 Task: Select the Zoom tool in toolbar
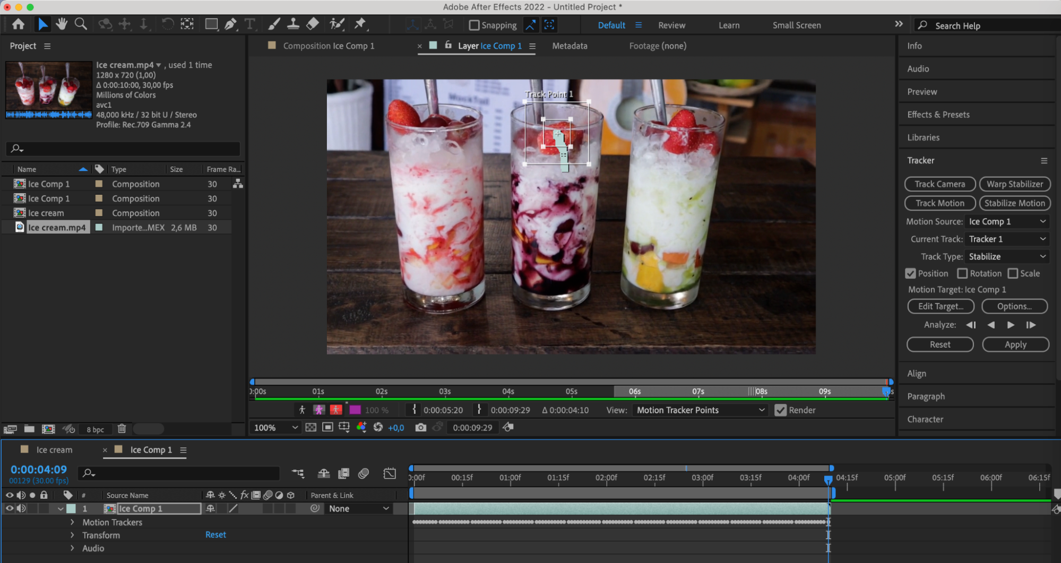click(x=81, y=24)
